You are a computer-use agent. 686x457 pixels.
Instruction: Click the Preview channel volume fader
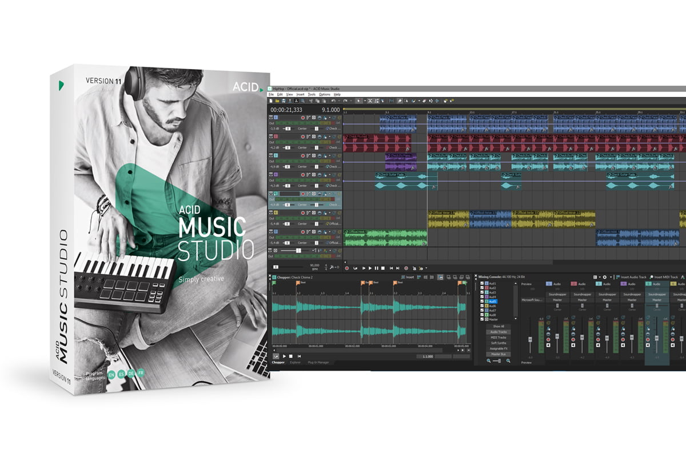click(530, 339)
